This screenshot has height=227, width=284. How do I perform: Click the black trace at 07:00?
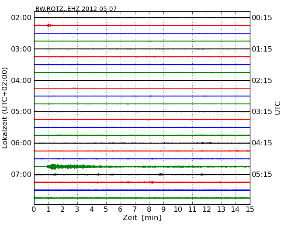tap(142, 175)
